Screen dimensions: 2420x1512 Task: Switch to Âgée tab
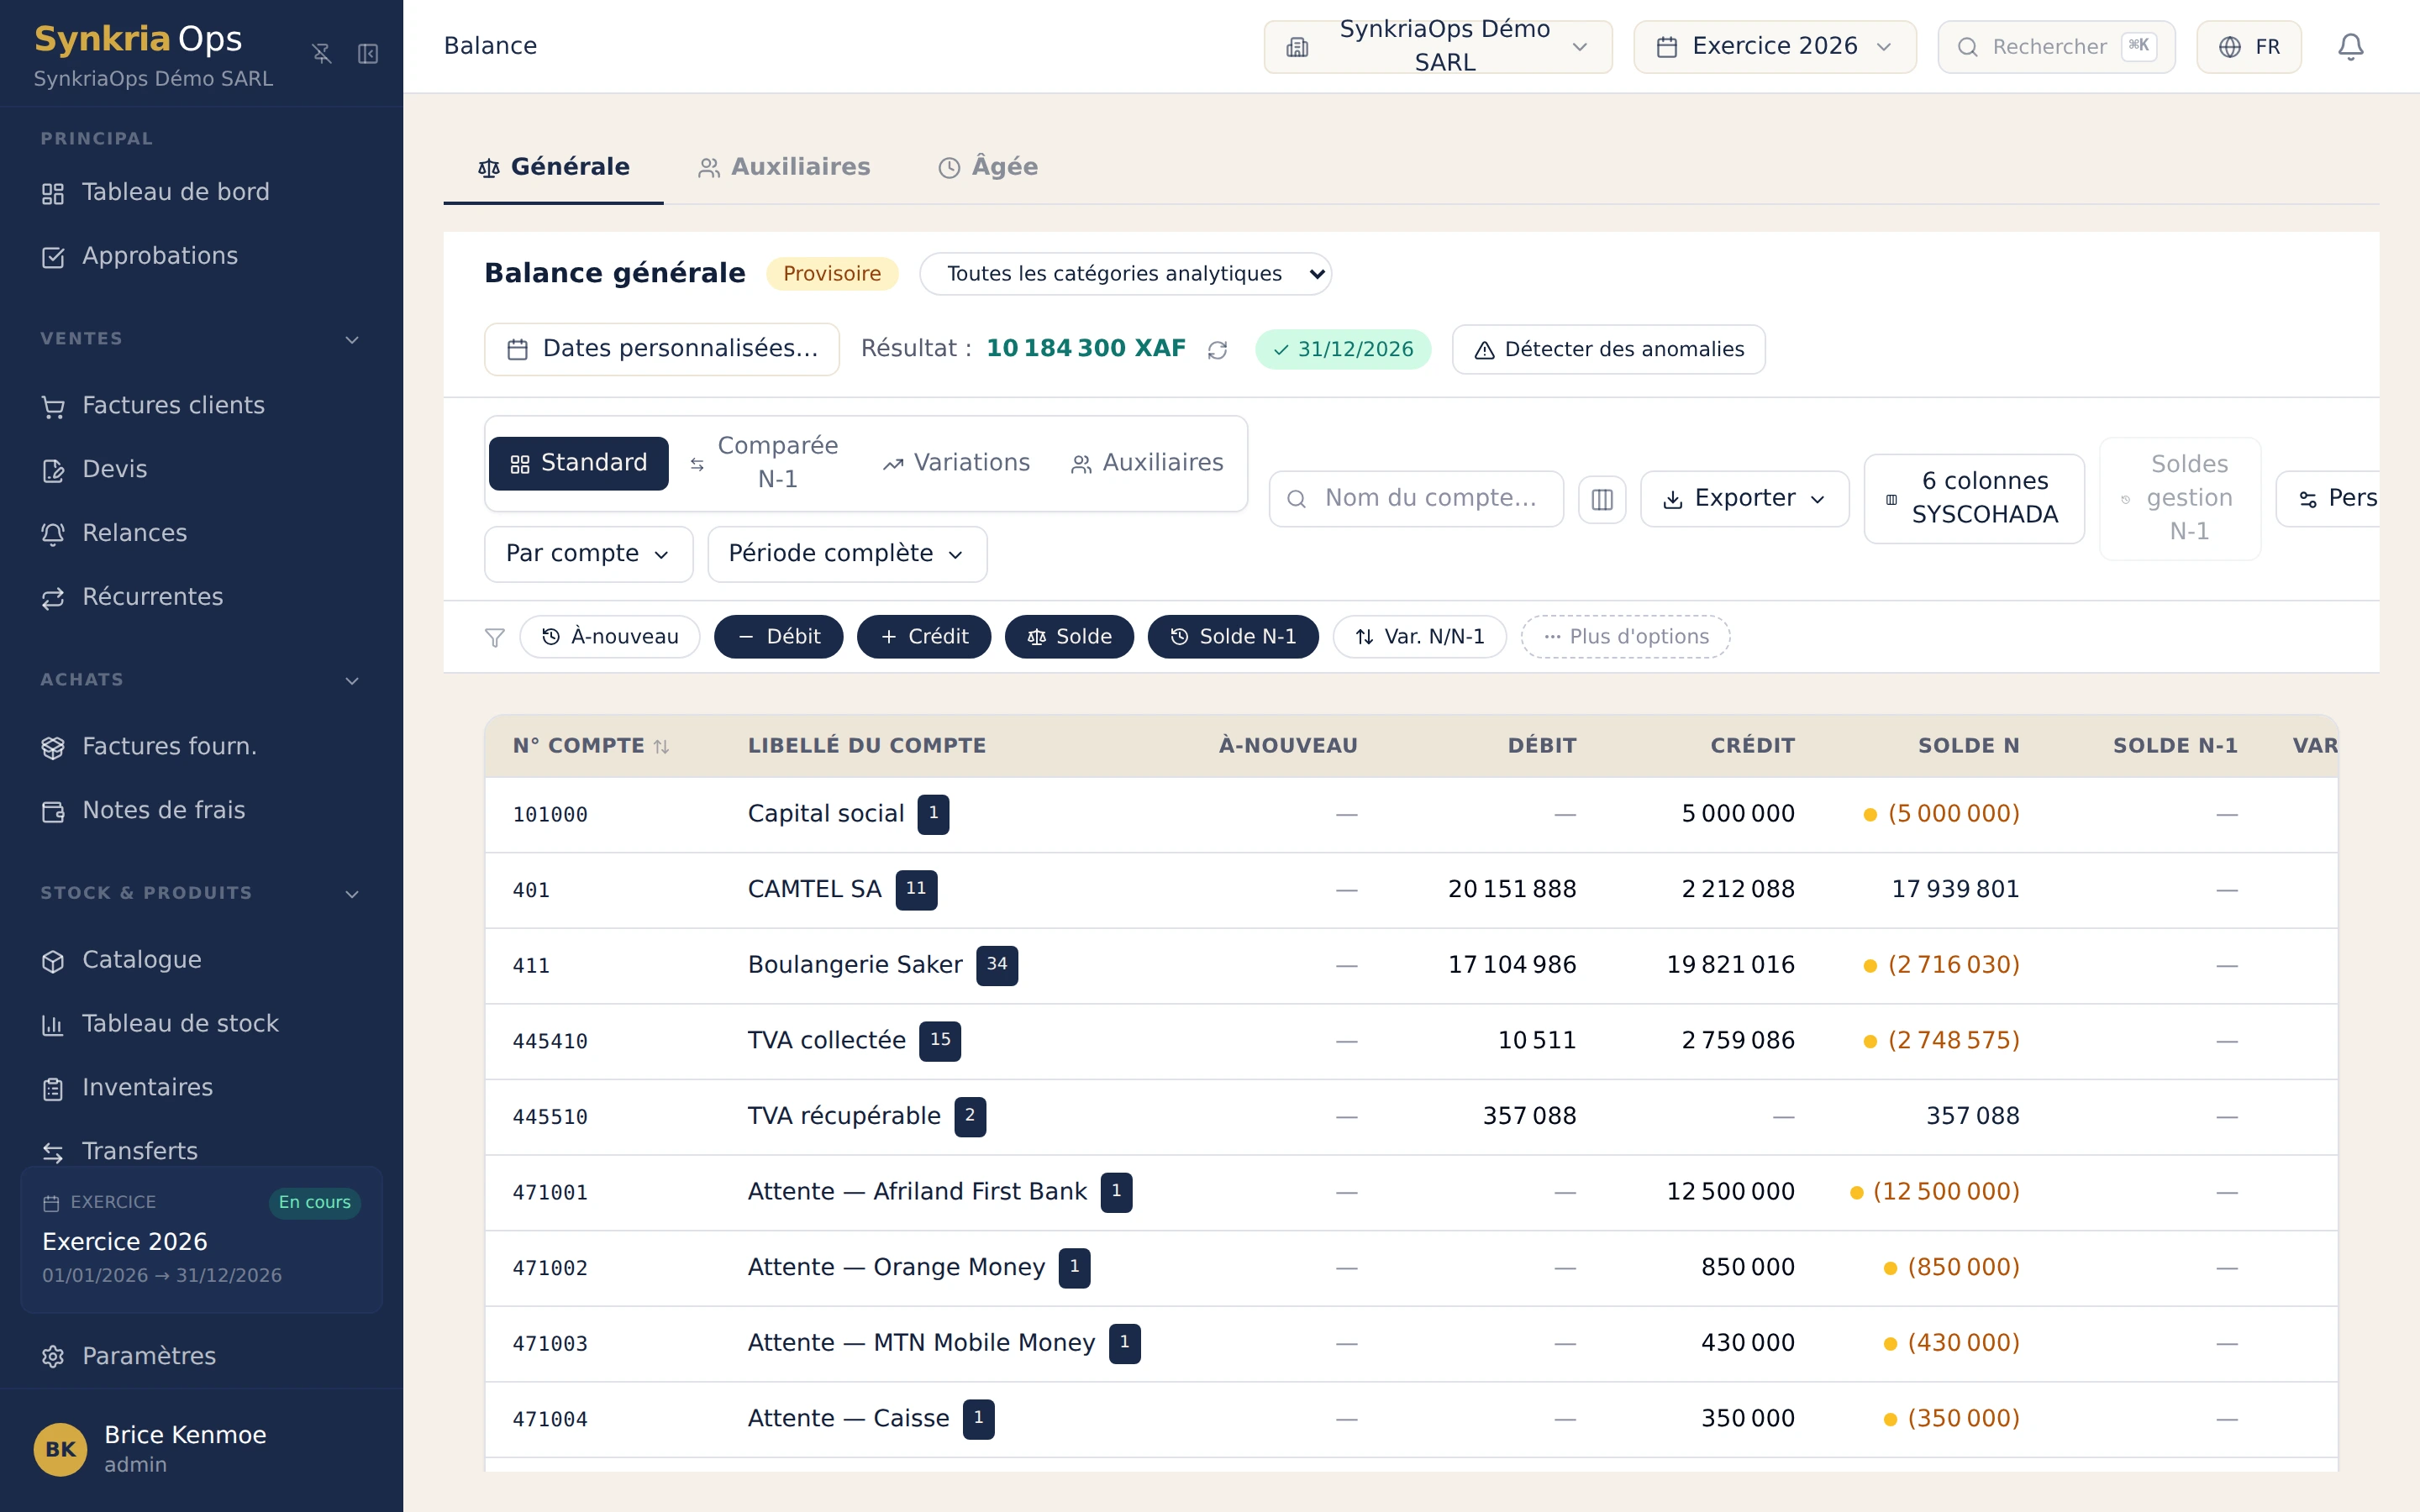pyautogui.click(x=988, y=167)
